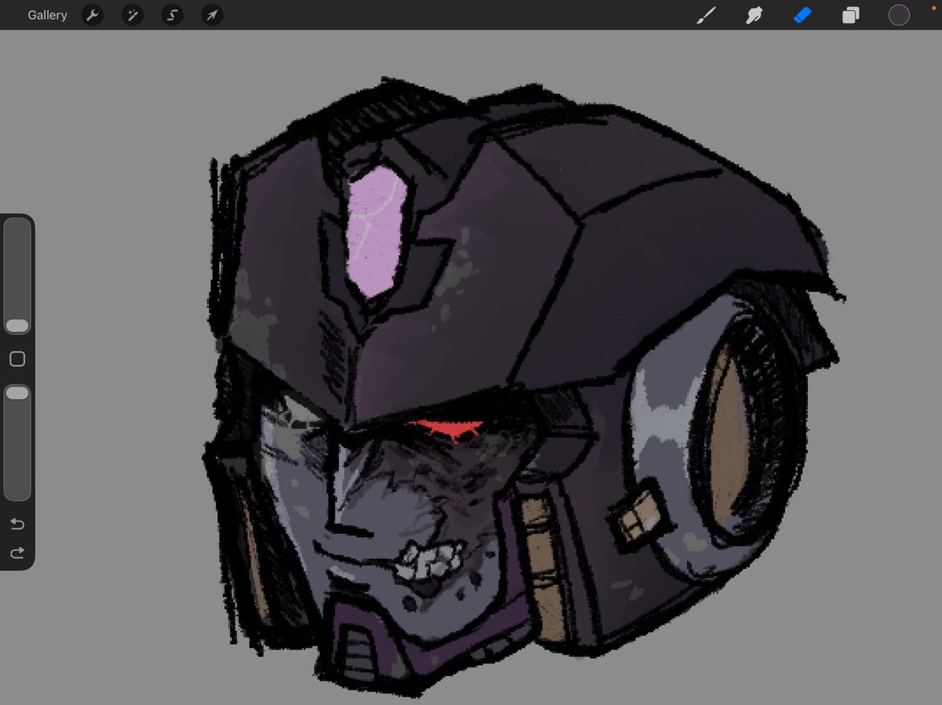Open the Layers panel

[850, 15]
